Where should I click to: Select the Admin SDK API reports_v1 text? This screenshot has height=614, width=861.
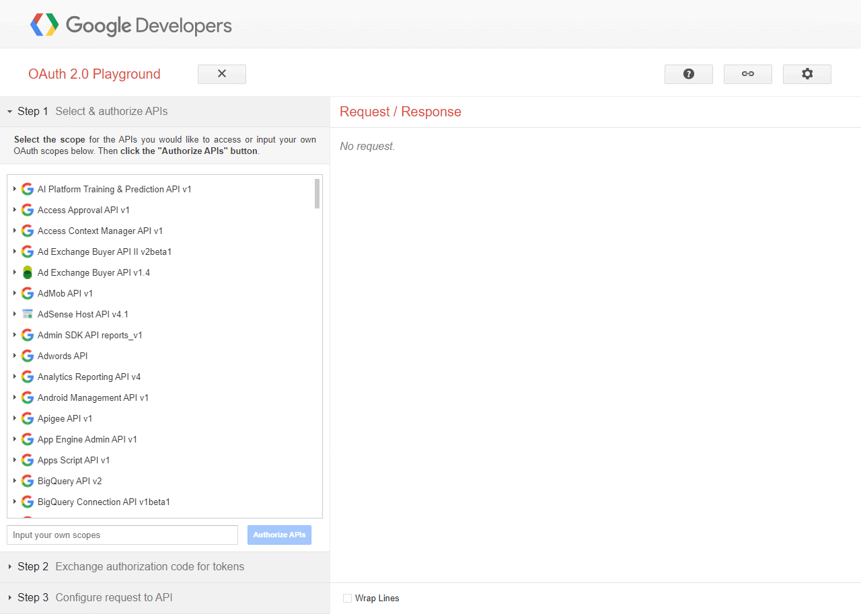tap(90, 335)
